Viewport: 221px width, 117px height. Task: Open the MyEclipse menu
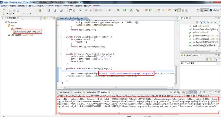(68, 6)
